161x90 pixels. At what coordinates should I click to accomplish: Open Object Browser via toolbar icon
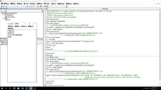pyautogui.click(x=33, y=6)
